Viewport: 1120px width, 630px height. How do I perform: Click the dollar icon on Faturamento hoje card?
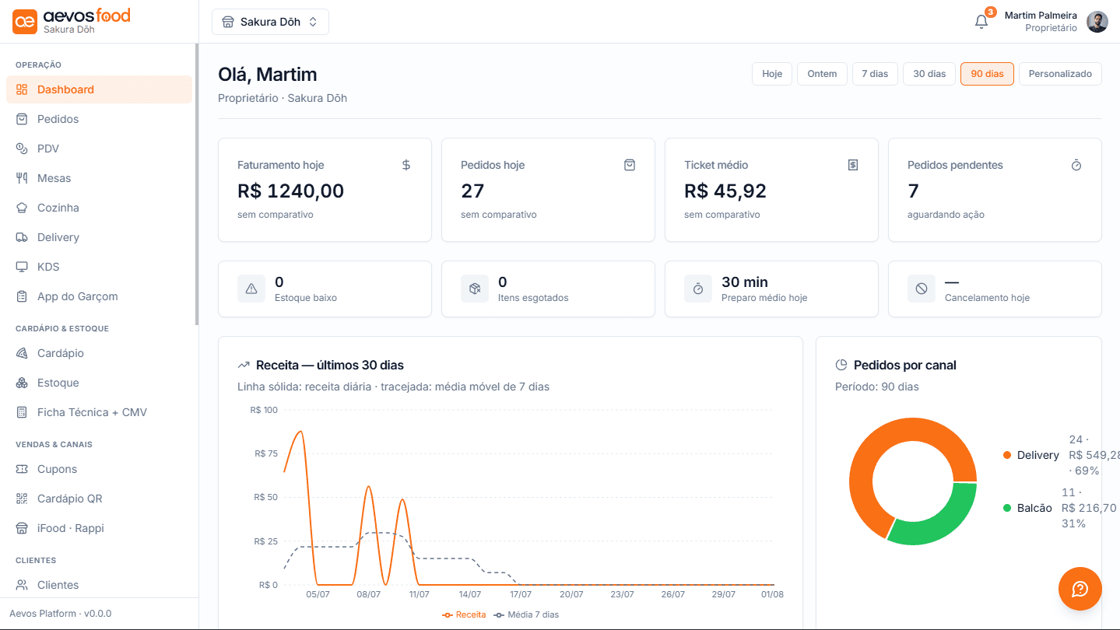point(406,165)
